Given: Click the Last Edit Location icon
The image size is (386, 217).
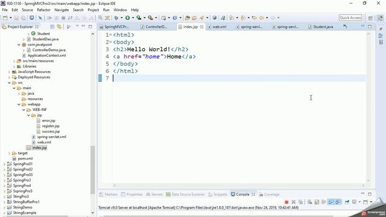Looking at the screenshot, I should (255, 17).
